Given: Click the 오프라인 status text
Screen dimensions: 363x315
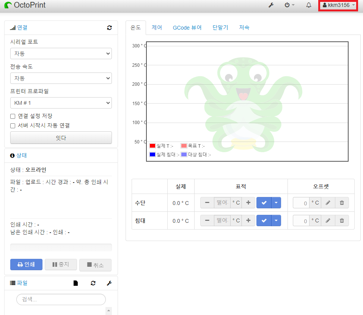Looking at the screenshot, I should pyautogui.click(x=36, y=170).
